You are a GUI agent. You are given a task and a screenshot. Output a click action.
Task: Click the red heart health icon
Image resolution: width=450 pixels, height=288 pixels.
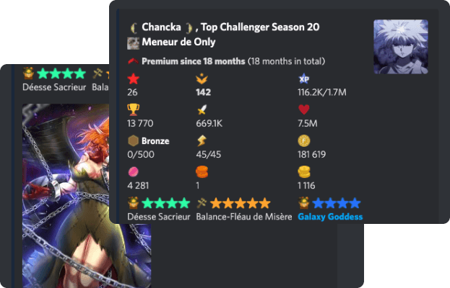pos(304,109)
